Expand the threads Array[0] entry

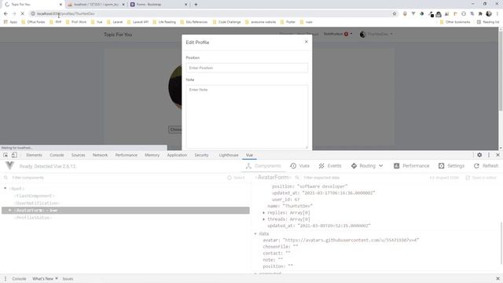pyautogui.click(x=264, y=219)
